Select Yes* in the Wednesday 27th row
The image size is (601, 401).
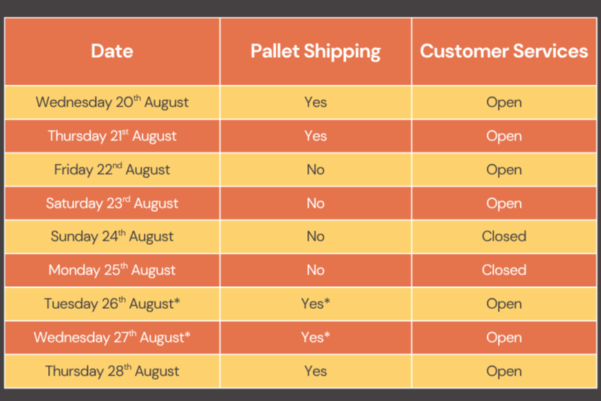point(316,337)
